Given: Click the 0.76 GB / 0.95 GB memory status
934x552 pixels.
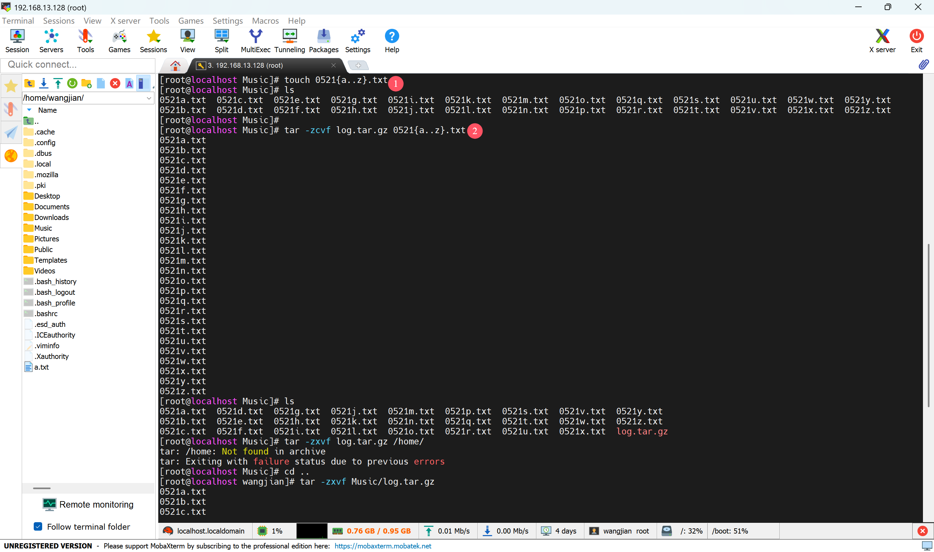Looking at the screenshot, I should pos(372,531).
